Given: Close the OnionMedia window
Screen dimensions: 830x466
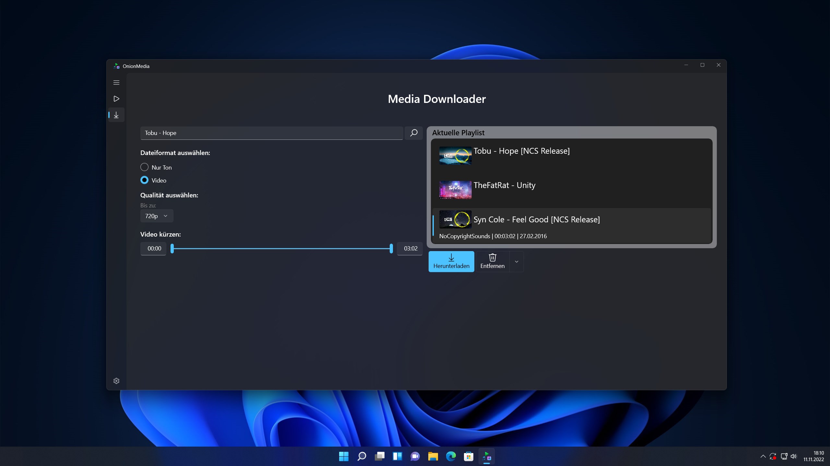Looking at the screenshot, I should click(x=718, y=65).
